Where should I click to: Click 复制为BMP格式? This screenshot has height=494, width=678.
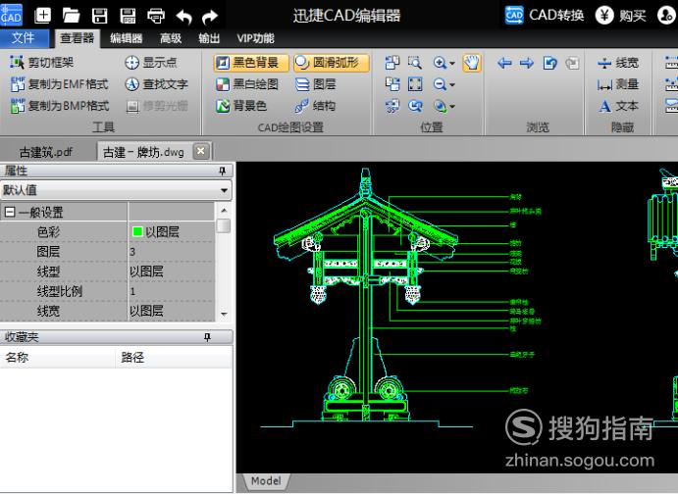(59, 106)
